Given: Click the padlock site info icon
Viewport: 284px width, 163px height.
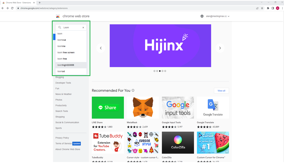Looking at the screenshot, I should 18,8.
